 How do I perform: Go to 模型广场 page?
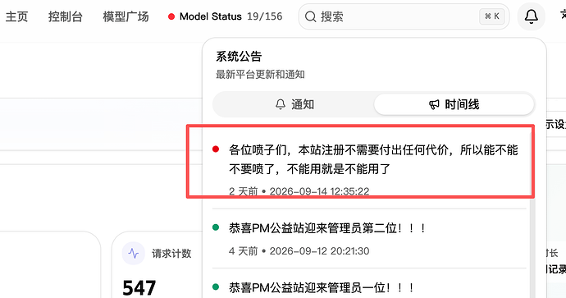[x=126, y=16]
